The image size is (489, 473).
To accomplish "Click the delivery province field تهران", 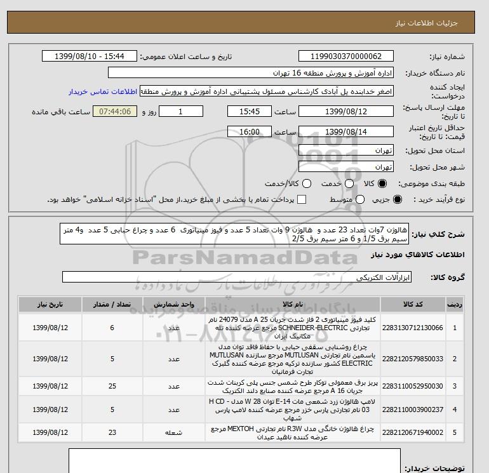I will [x=346, y=150].
